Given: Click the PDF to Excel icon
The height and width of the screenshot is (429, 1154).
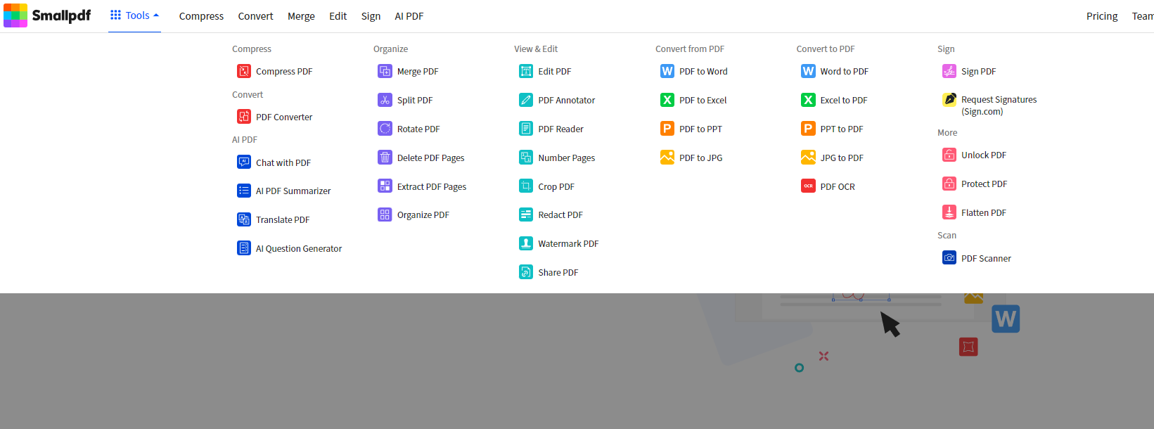Looking at the screenshot, I should pos(667,100).
